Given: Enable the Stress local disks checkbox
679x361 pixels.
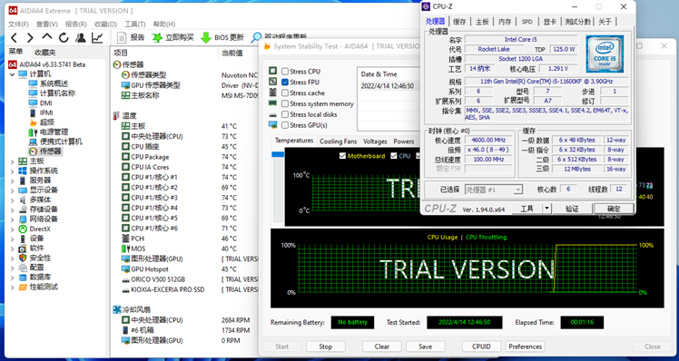Looking at the screenshot, I should point(284,114).
